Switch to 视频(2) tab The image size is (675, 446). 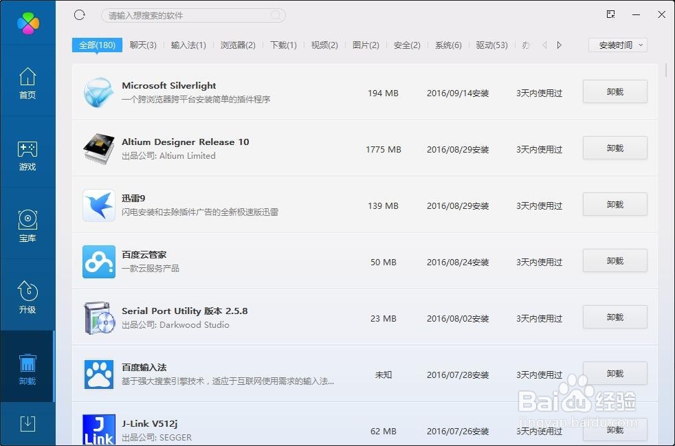pos(324,45)
